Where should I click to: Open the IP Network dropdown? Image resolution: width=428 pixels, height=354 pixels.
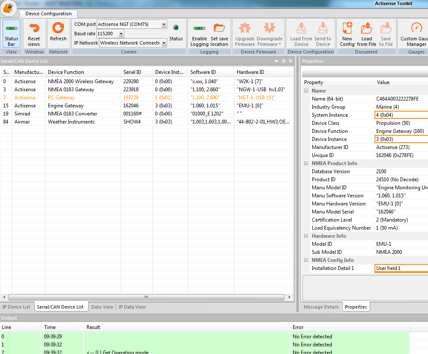point(164,43)
